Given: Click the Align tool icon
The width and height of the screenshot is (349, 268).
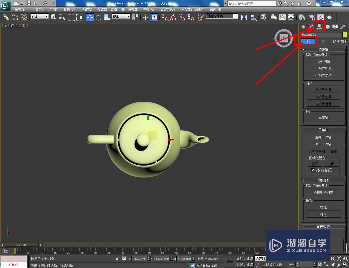Looking at the screenshot, I should click(253, 17).
